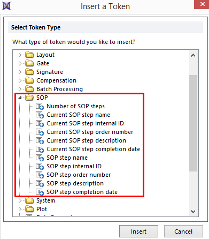Click the Cancel button
This screenshot has width=209, height=239.
point(183,231)
